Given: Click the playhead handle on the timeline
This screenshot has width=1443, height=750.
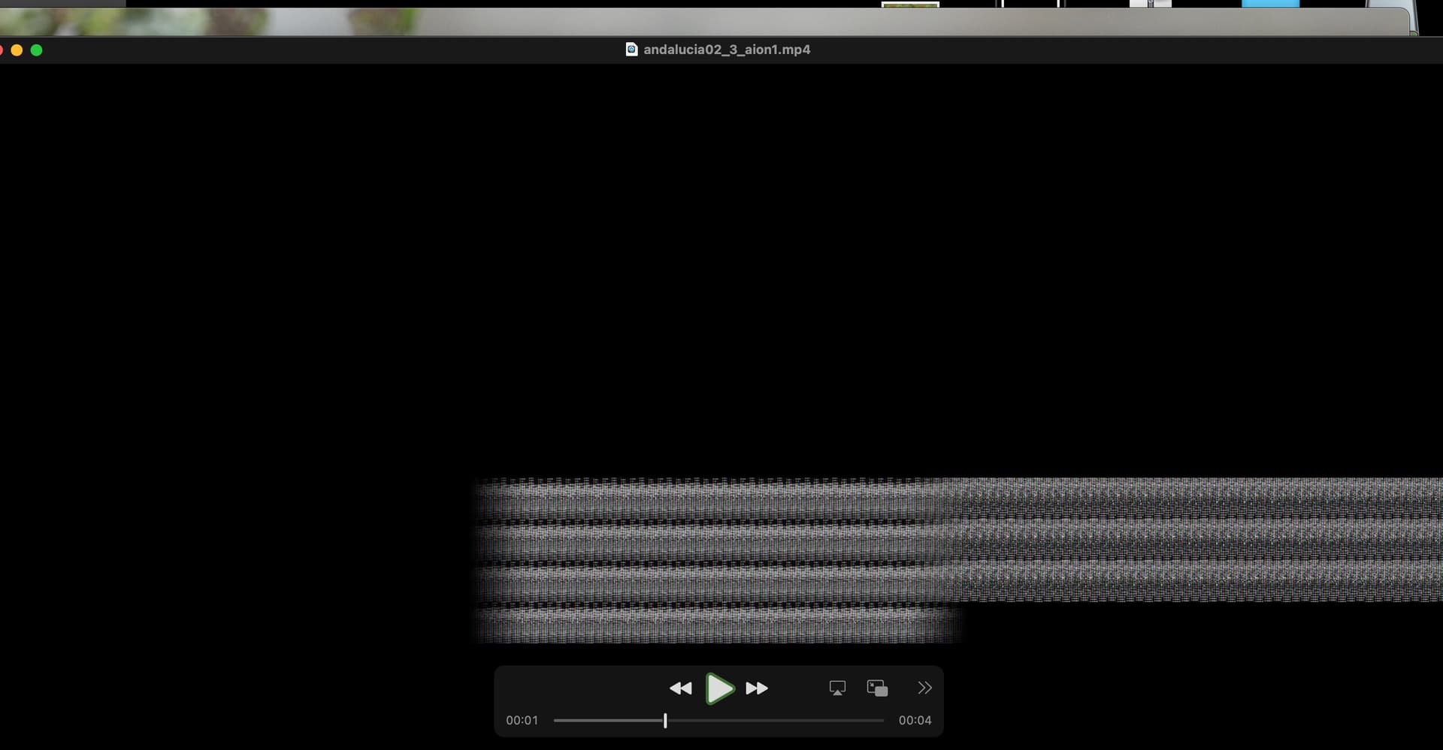Looking at the screenshot, I should (x=665, y=721).
